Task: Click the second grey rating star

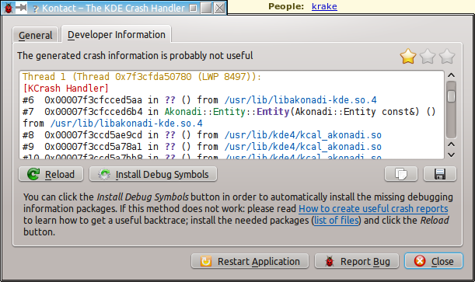Action: coord(428,56)
